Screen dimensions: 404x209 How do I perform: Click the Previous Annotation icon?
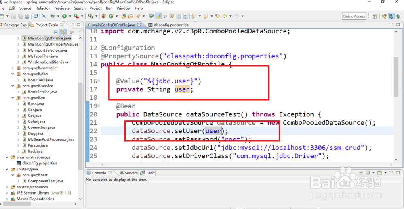[x=205, y=16]
